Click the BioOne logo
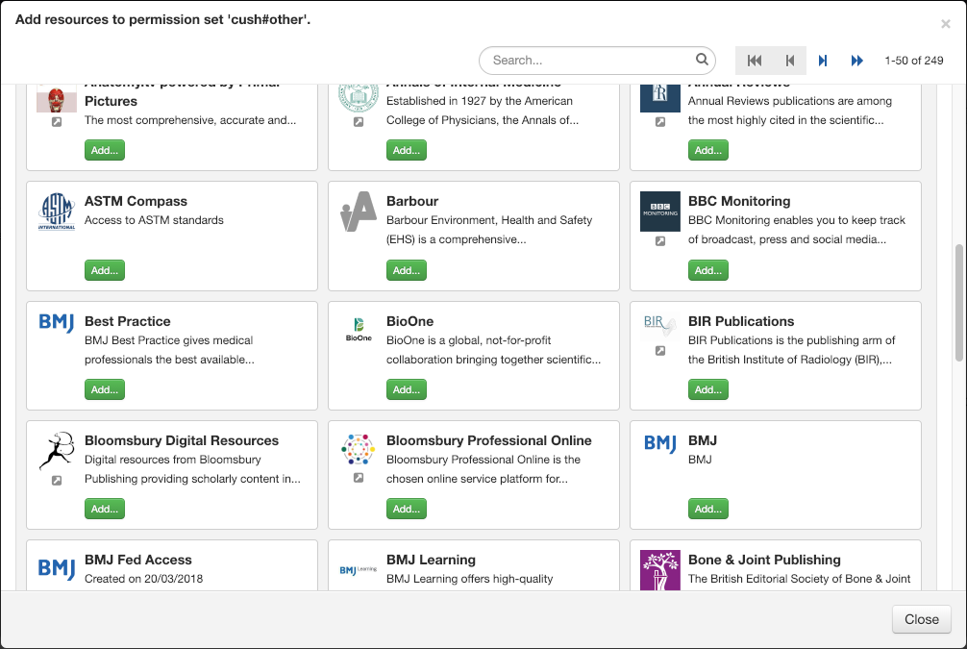The width and height of the screenshot is (967, 649). (x=358, y=330)
